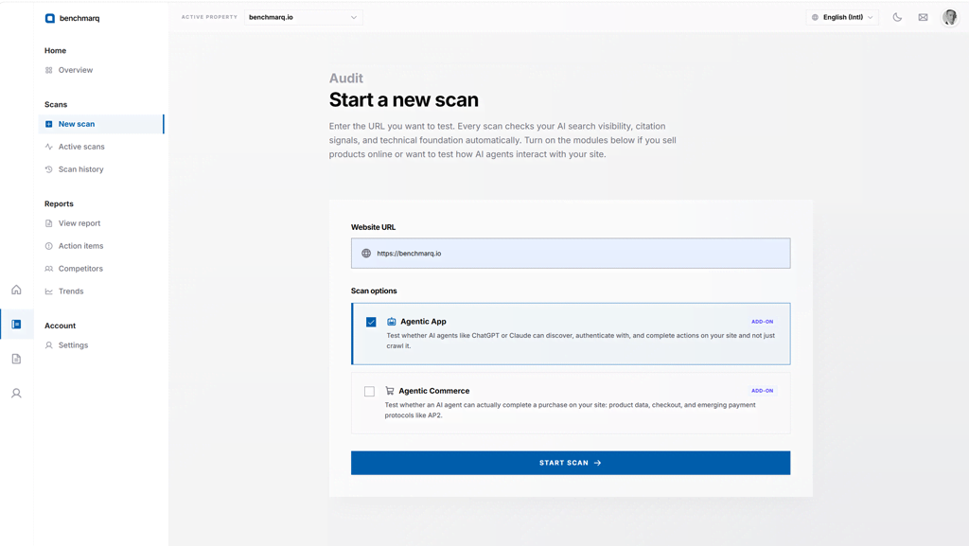Uncheck the Agentic App checkbox
Image resolution: width=969 pixels, height=546 pixels.
pos(371,322)
